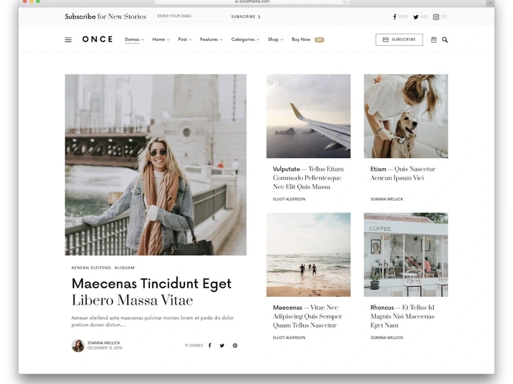
Task: Select the Post menu item
Action: point(183,39)
